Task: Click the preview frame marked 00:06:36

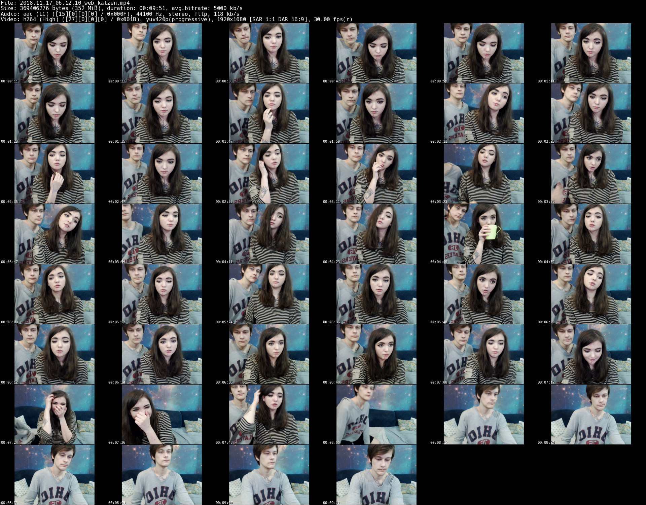Action: coord(269,354)
